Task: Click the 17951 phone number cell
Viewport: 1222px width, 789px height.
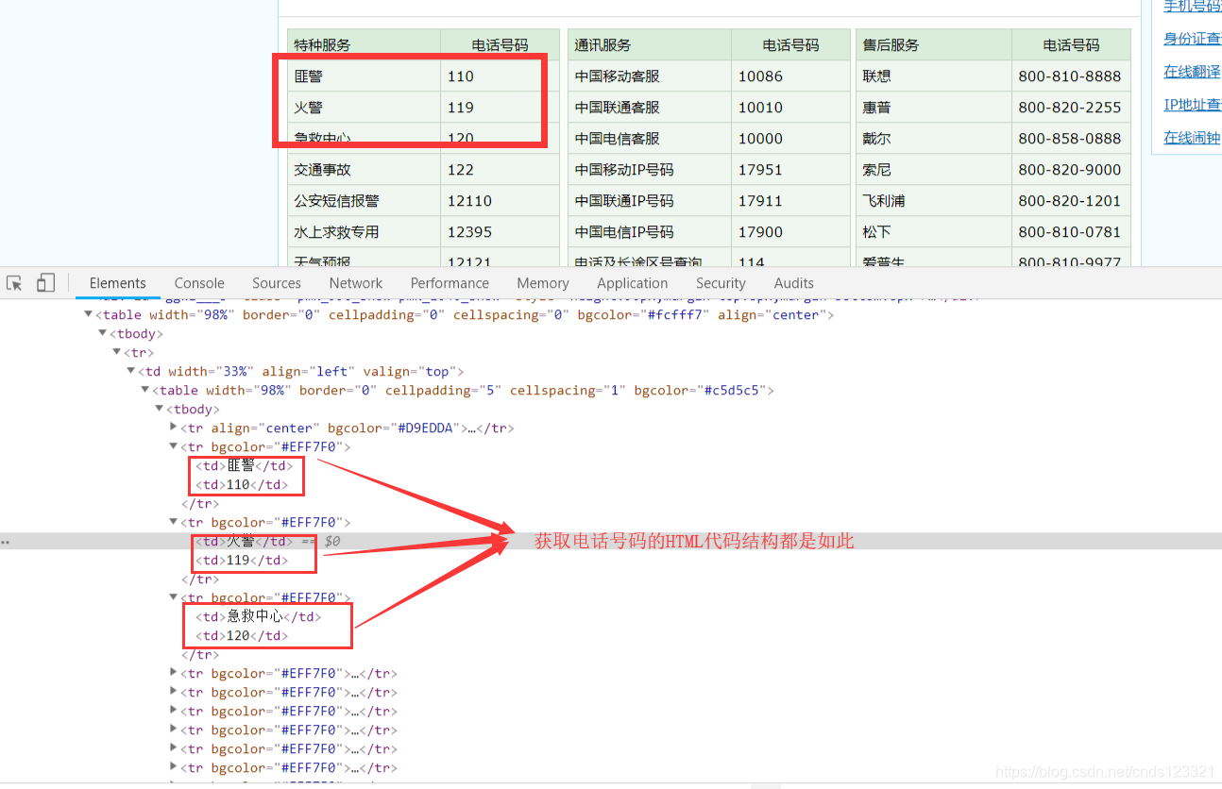Action: point(790,169)
